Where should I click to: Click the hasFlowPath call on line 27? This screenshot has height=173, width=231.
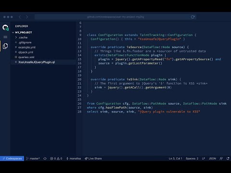click(x=116, y=108)
